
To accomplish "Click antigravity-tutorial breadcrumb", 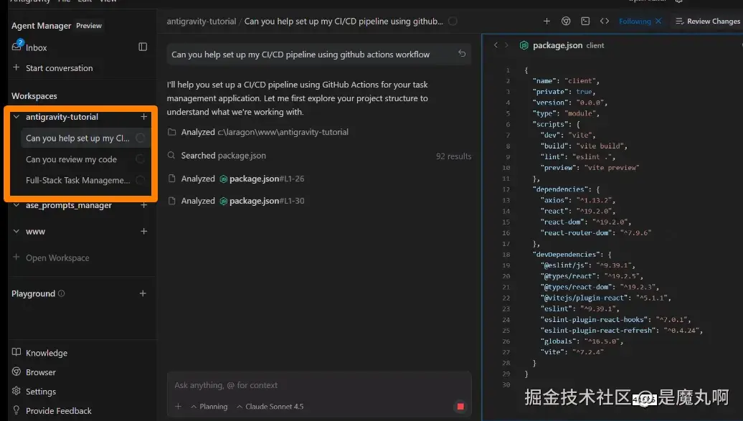I will point(201,22).
